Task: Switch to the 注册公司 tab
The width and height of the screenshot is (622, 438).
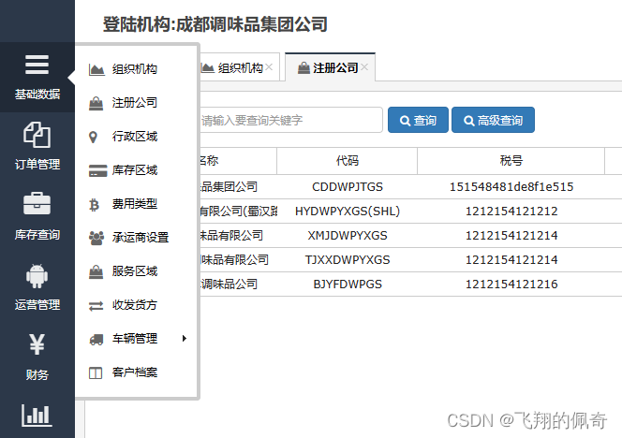Action: pos(328,68)
